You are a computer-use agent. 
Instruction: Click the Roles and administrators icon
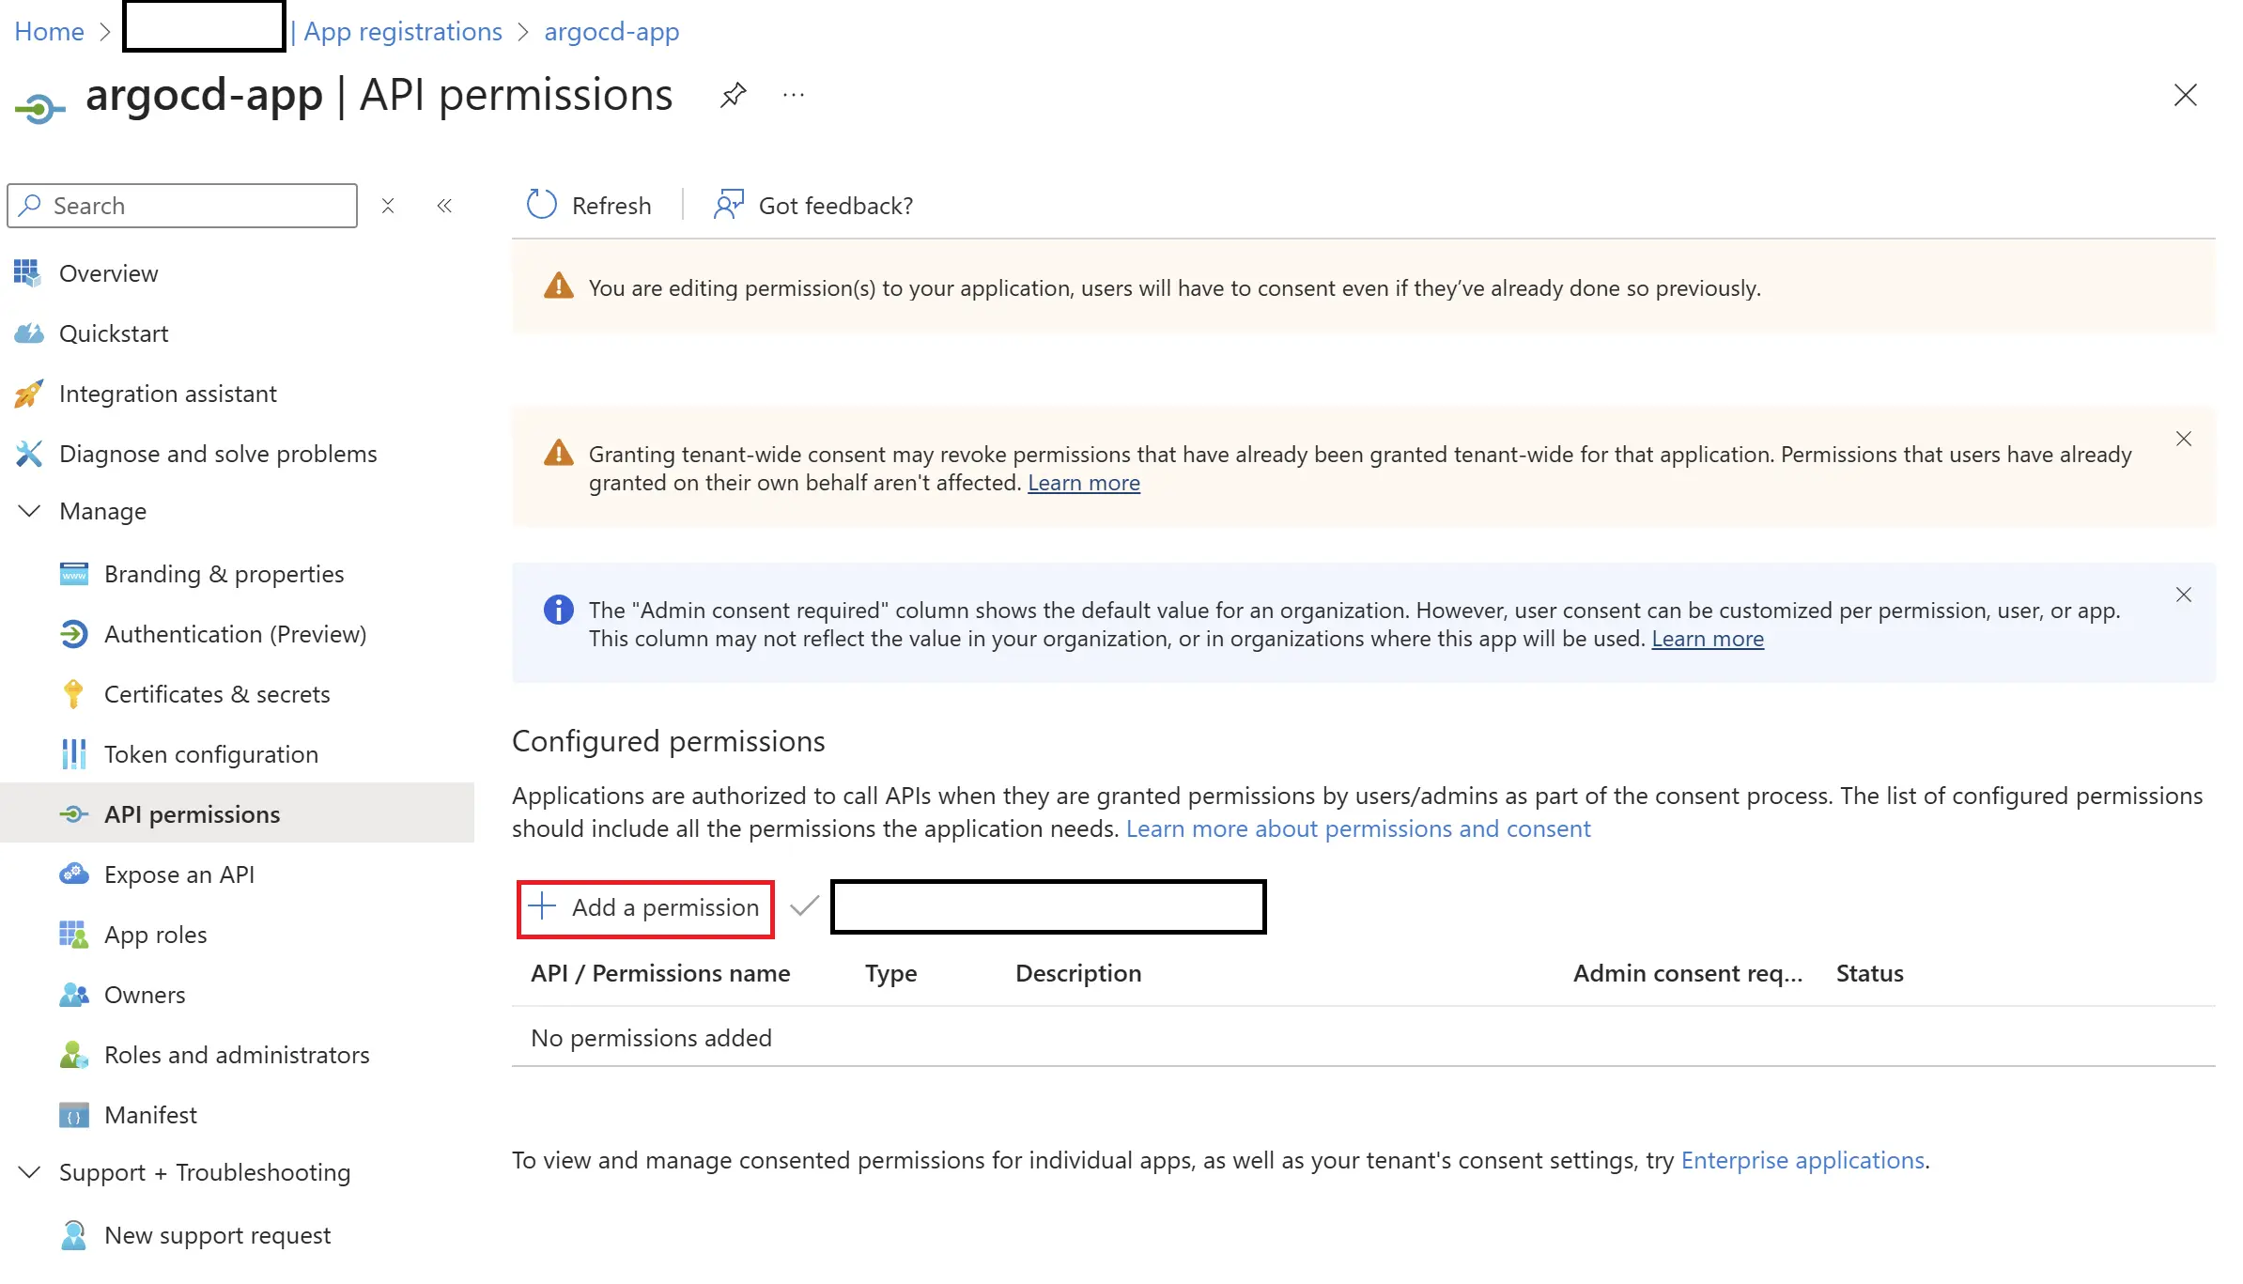click(x=73, y=1055)
